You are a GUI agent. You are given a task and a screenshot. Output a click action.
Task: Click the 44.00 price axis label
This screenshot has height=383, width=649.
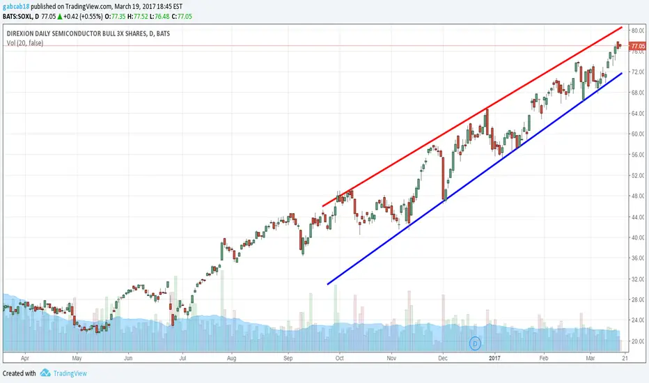(x=639, y=217)
